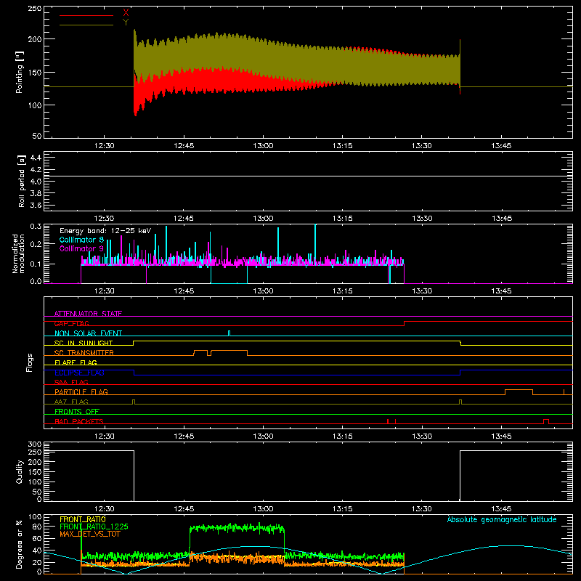
Task: Click the 12:30 tick label under Quality plot
Action: (104, 509)
